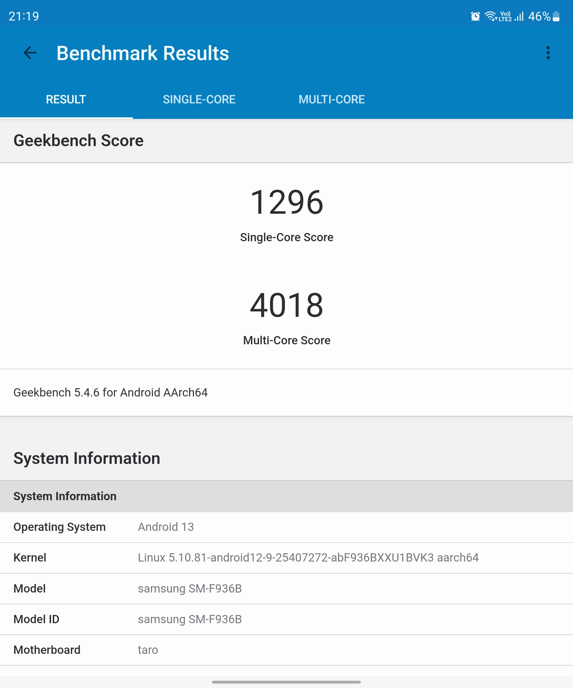Tap the taro motherboard value
The height and width of the screenshot is (688, 573).
[148, 650]
